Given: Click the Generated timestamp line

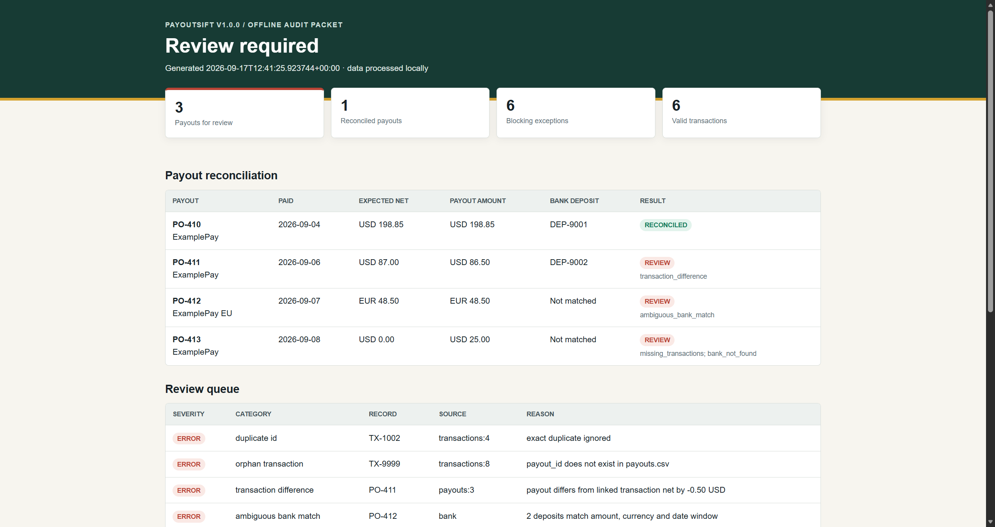Looking at the screenshot, I should [297, 68].
